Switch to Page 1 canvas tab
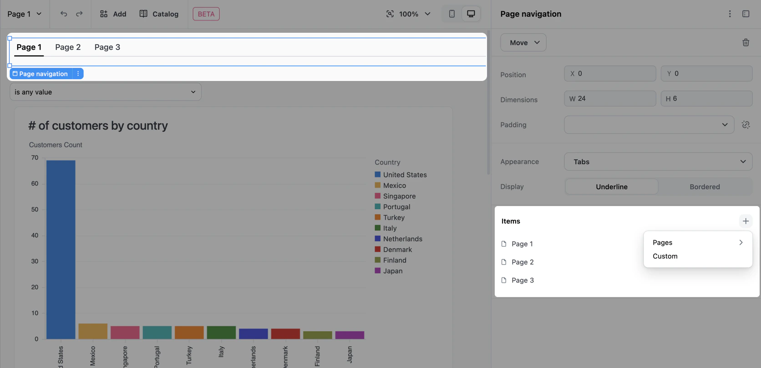 click(29, 47)
